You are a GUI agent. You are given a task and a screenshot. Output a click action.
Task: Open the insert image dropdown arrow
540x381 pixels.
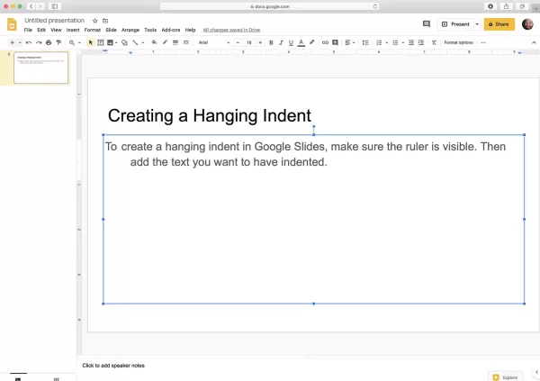pos(116,42)
